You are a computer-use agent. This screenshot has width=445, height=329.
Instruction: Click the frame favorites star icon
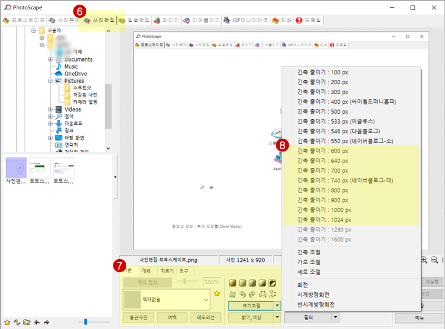click(x=217, y=293)
